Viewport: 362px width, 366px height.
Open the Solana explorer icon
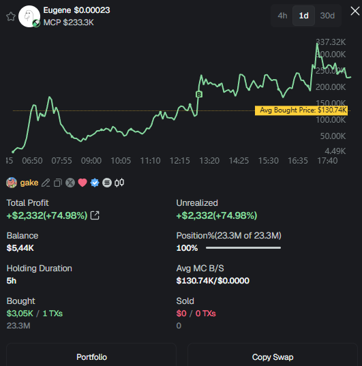coord(107,183)
